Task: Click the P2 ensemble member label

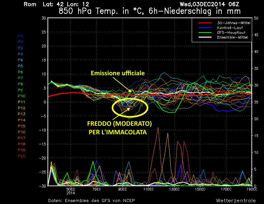Action: pyautogui.click(x=20, y=48)
